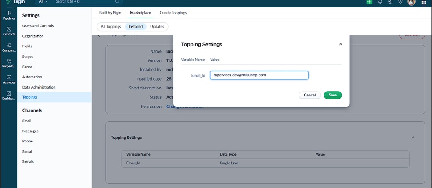Open the user profile avatar
This screenshot has width=432, height=188.
pyautogui.click(x=411, y=2)
